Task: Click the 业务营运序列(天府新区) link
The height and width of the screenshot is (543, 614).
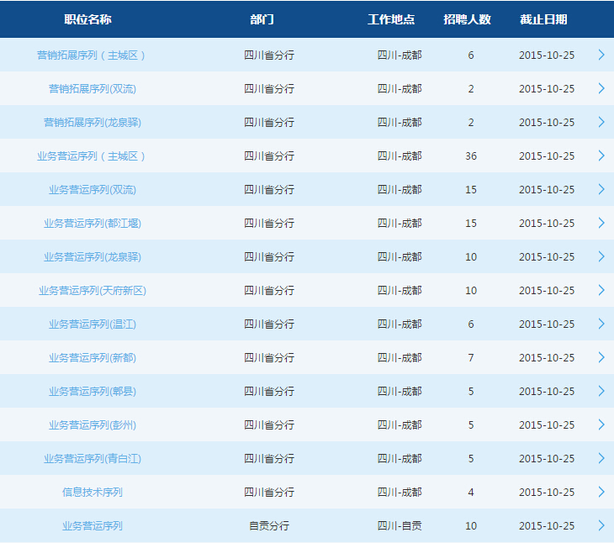Action: click(x=92, y=291)
